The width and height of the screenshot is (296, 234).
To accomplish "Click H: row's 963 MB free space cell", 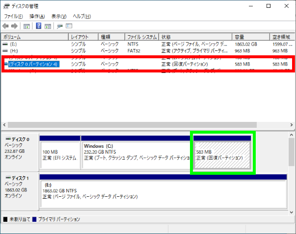I will click(x=280, y=51).
